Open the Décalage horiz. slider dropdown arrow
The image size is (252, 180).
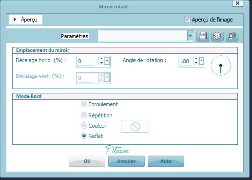(x=107, y=61)
